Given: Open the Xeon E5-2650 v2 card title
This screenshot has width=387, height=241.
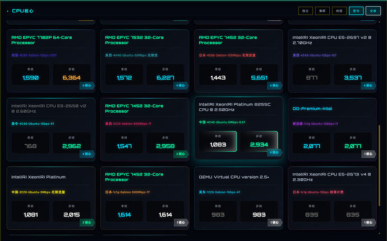Looking at the screenshot, I should pos(49,108).
